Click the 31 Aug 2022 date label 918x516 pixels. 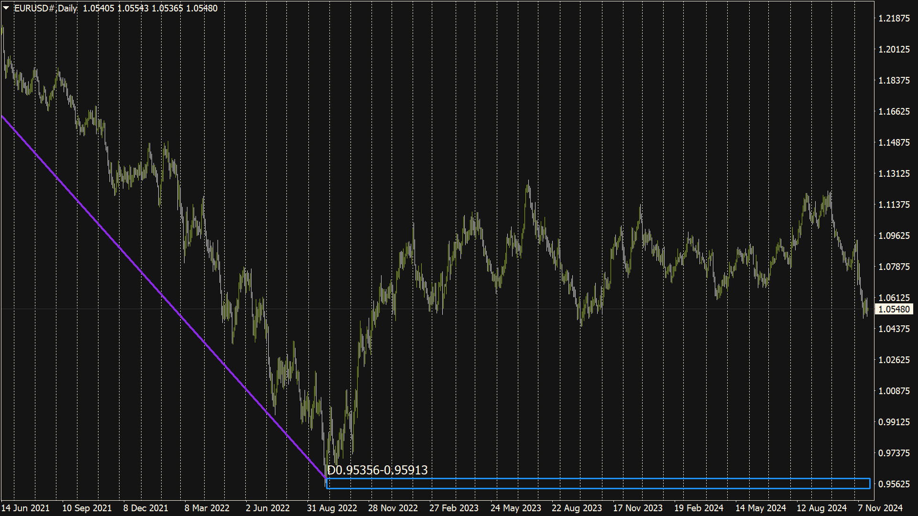point(332,508)
